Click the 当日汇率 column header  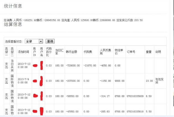pos(58,52)
